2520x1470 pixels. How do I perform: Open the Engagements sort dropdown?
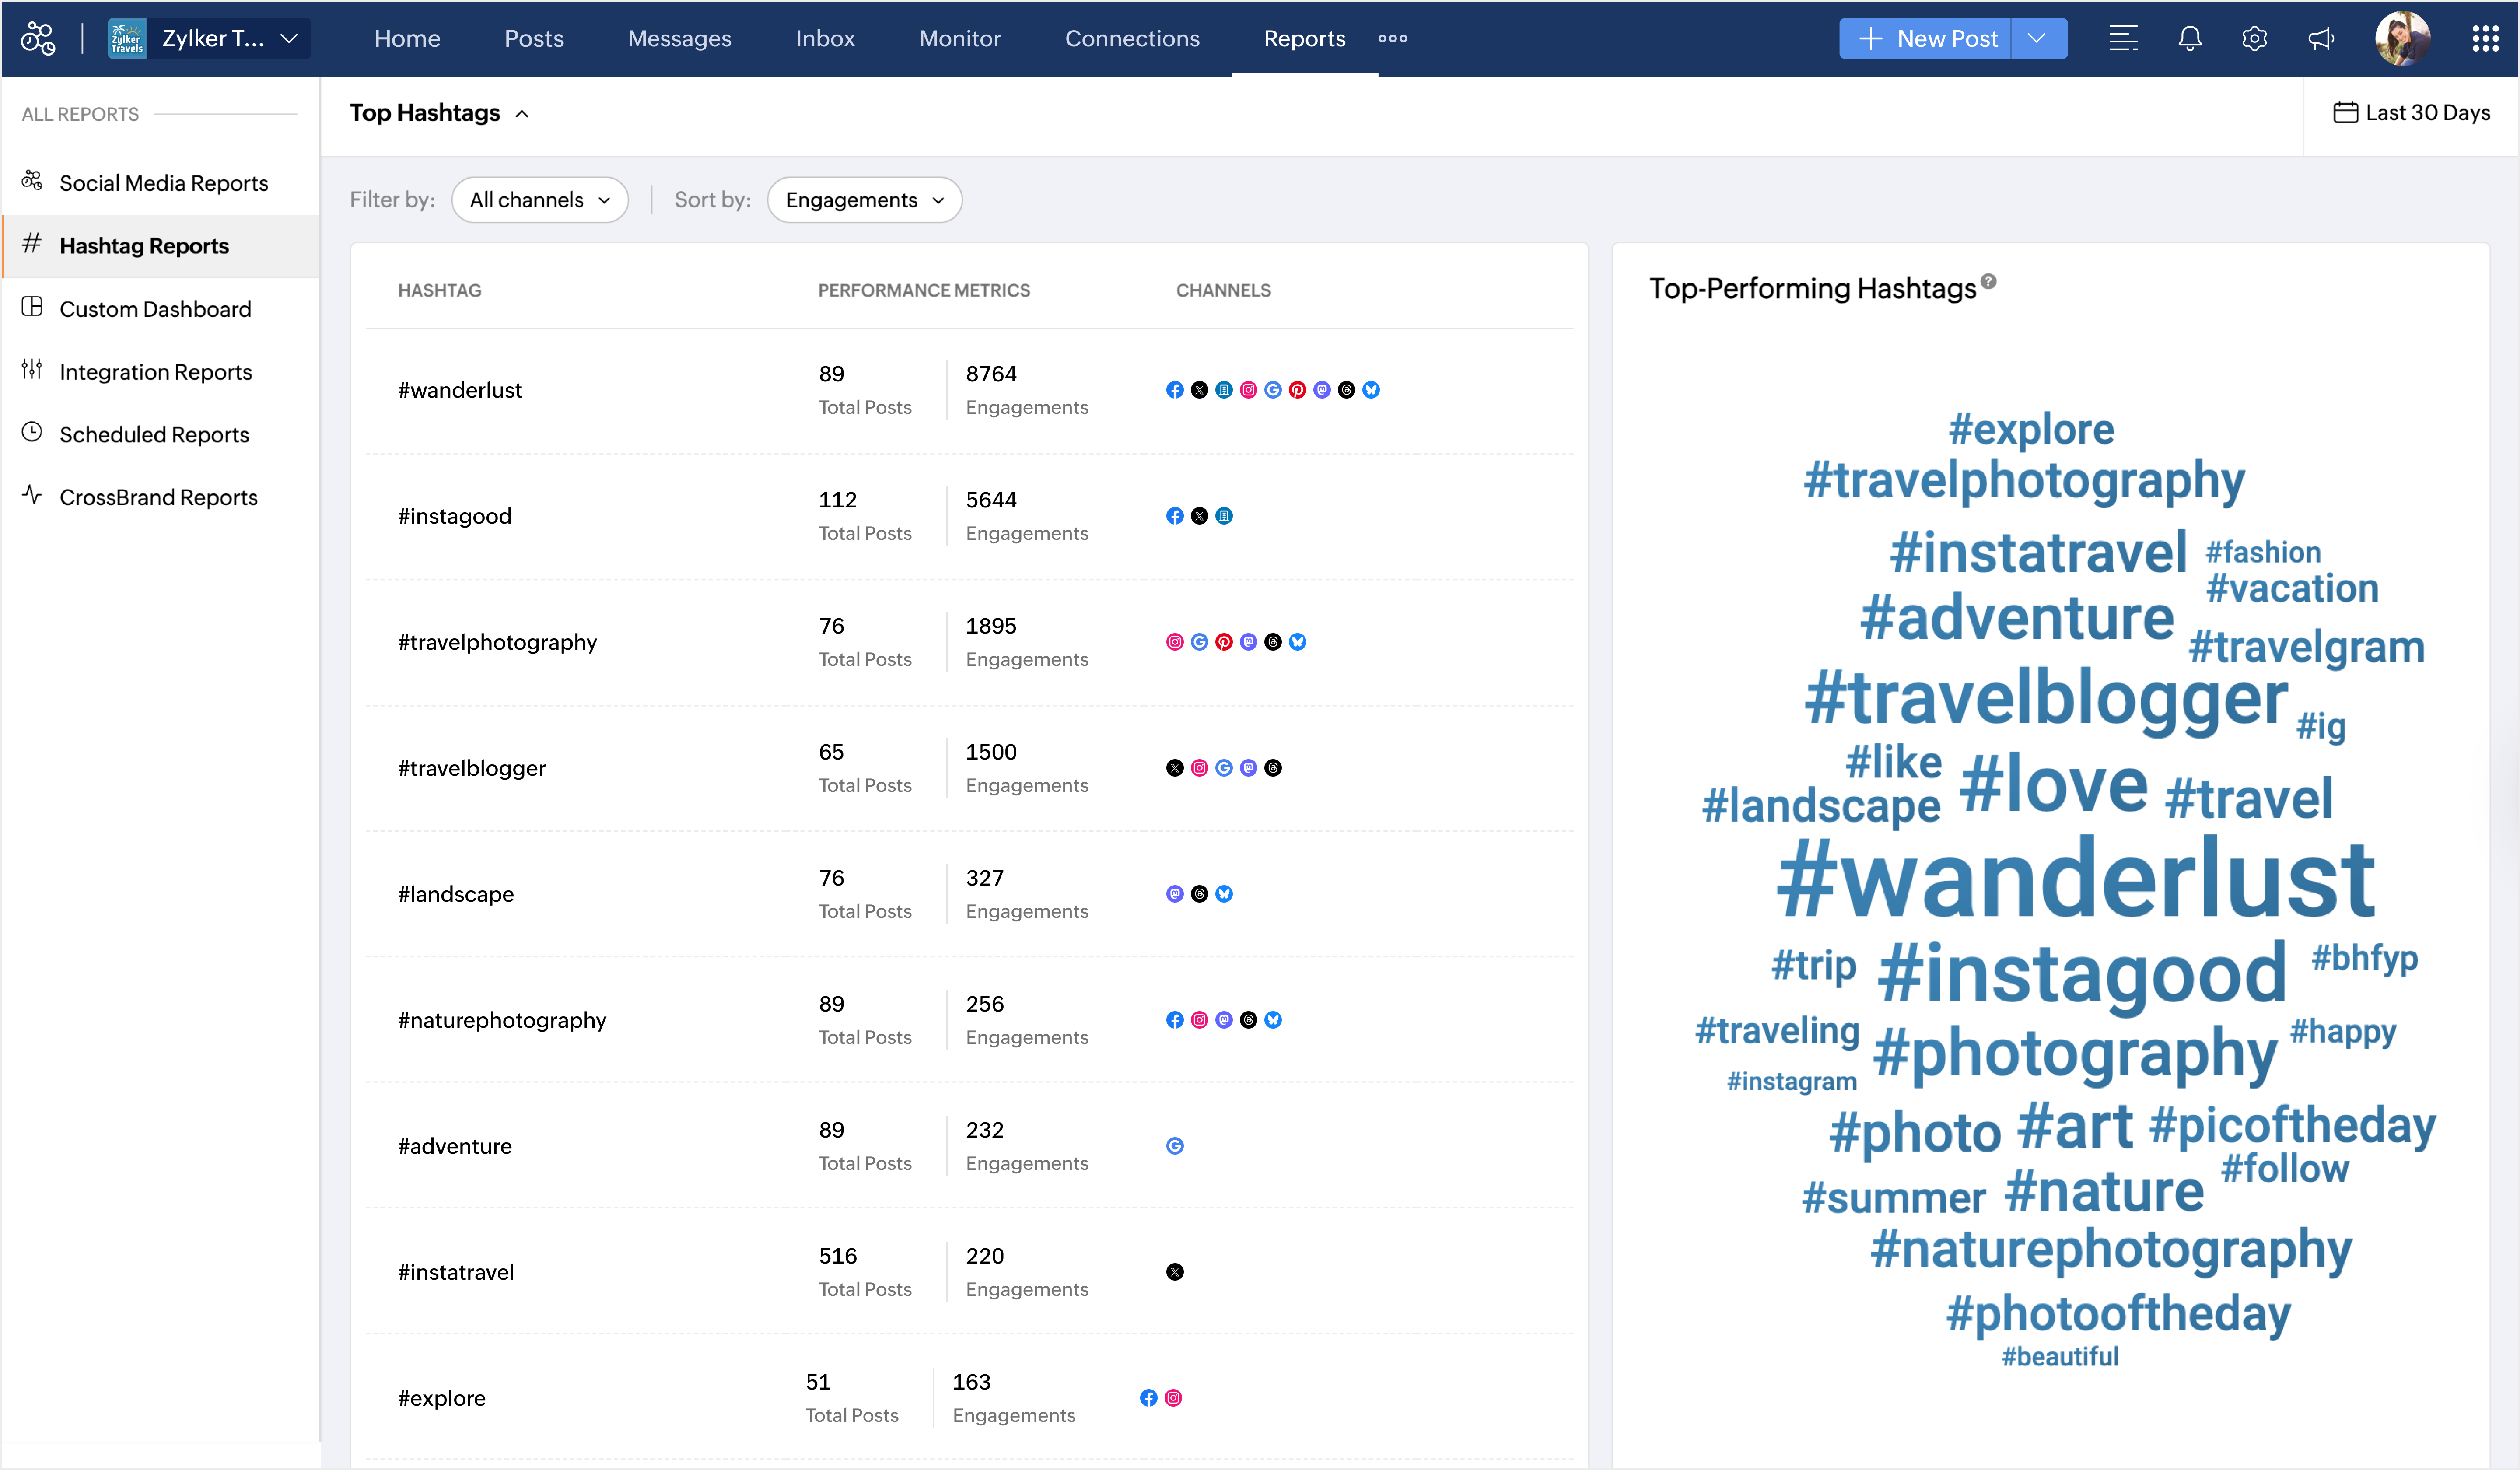(864, 200)
